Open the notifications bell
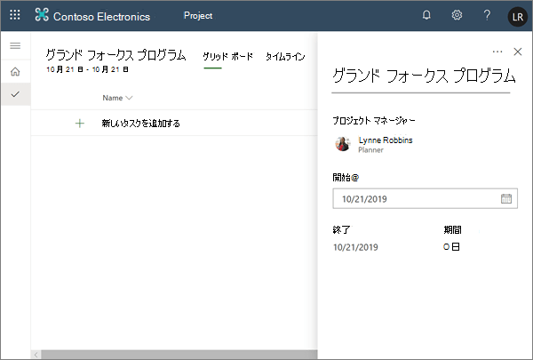The width and height of the screenshot is (533, 360). (426, 15)
